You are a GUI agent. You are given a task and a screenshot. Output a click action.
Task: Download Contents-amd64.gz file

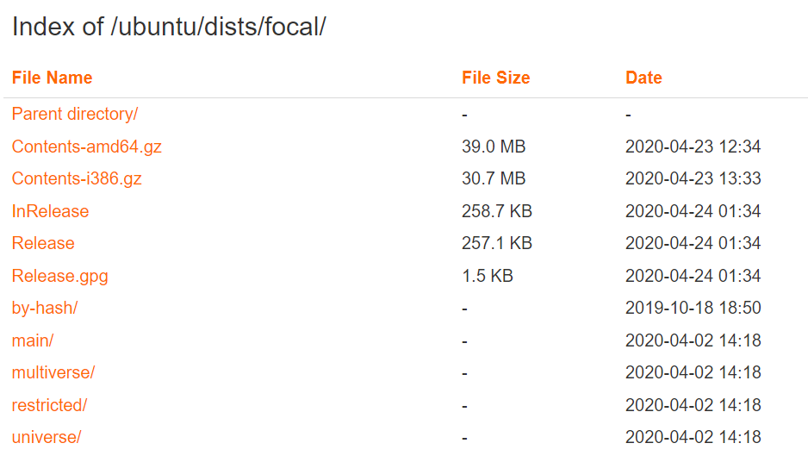click(x=87, y=147)
